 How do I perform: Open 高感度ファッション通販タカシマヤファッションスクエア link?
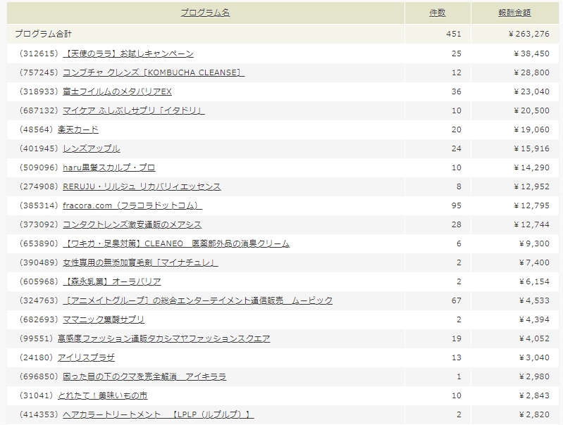163,339
